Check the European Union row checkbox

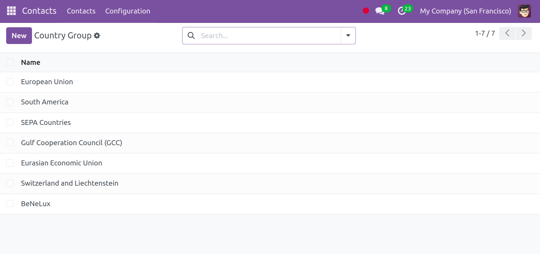(x=10, y=82)
